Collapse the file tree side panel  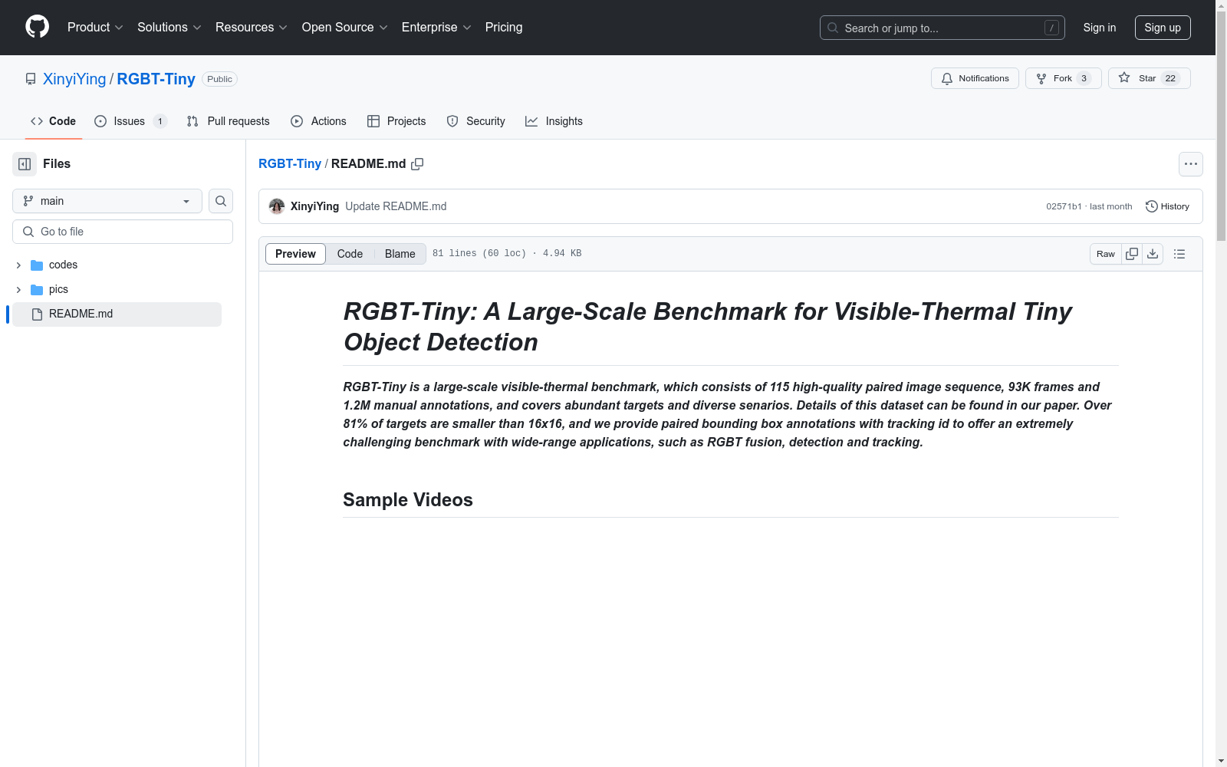[x=25, y=164]
